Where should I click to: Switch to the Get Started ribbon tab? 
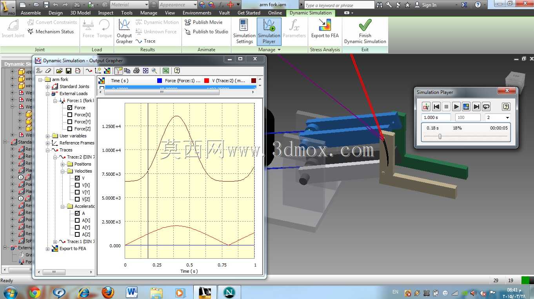click(x=249, y=13)
